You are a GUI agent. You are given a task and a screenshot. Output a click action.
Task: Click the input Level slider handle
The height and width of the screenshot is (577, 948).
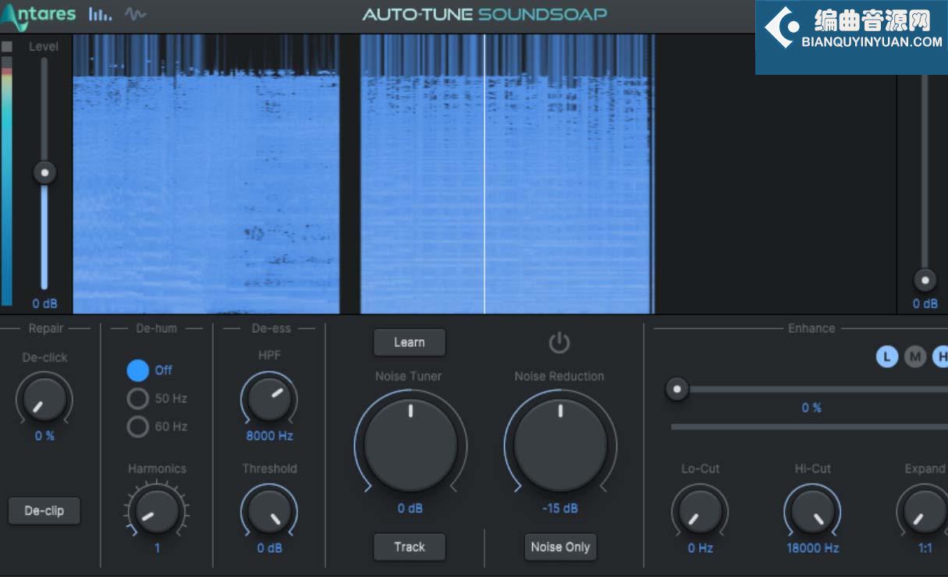[x=44, y=172]
